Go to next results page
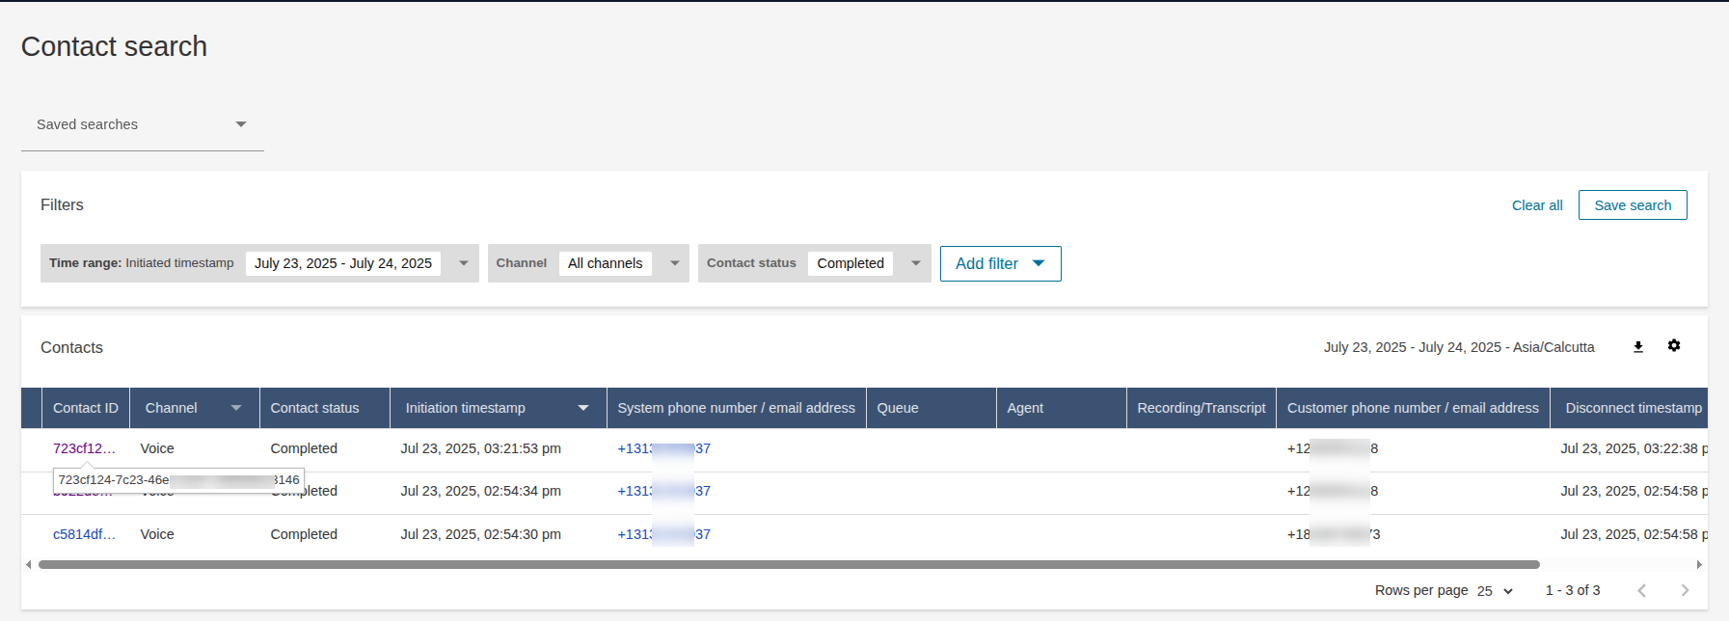1729x621 pixels. [x=1685, y=590]
